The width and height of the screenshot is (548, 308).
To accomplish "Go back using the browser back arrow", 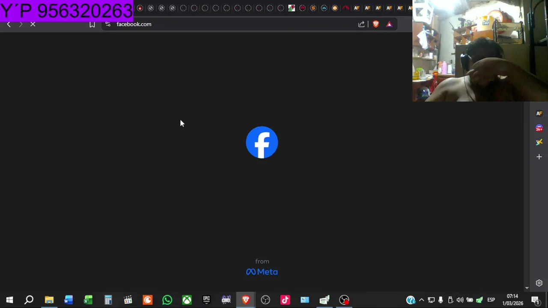I will 9,24.
